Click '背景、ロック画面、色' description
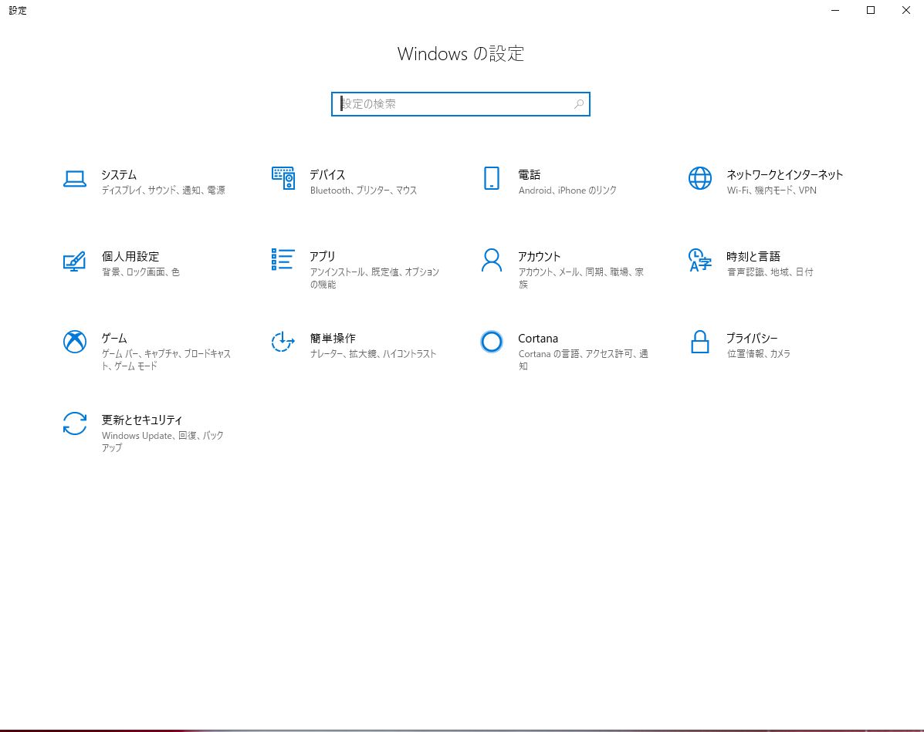This screenshot has height=732, width=924. coord(140,272)
